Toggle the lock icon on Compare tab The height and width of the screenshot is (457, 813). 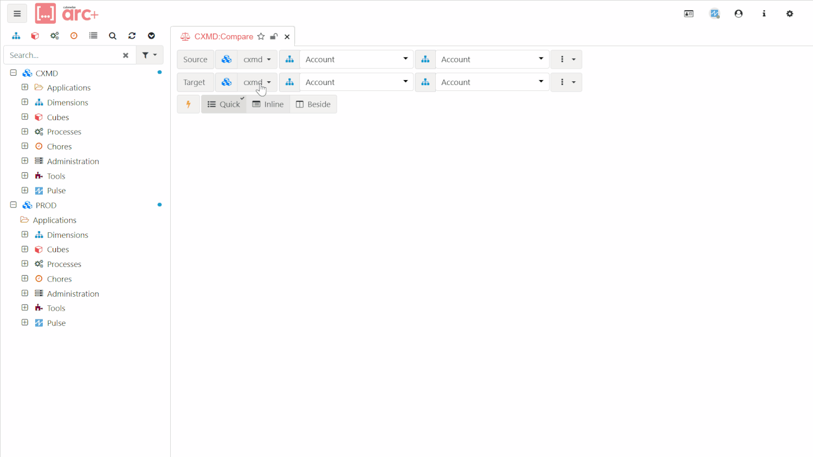coord(274,36)
